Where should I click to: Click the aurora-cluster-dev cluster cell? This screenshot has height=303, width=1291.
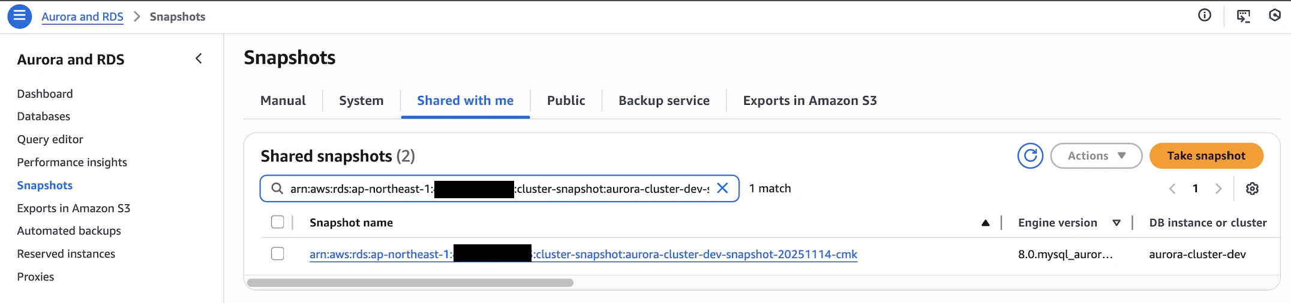[1197, 254]
